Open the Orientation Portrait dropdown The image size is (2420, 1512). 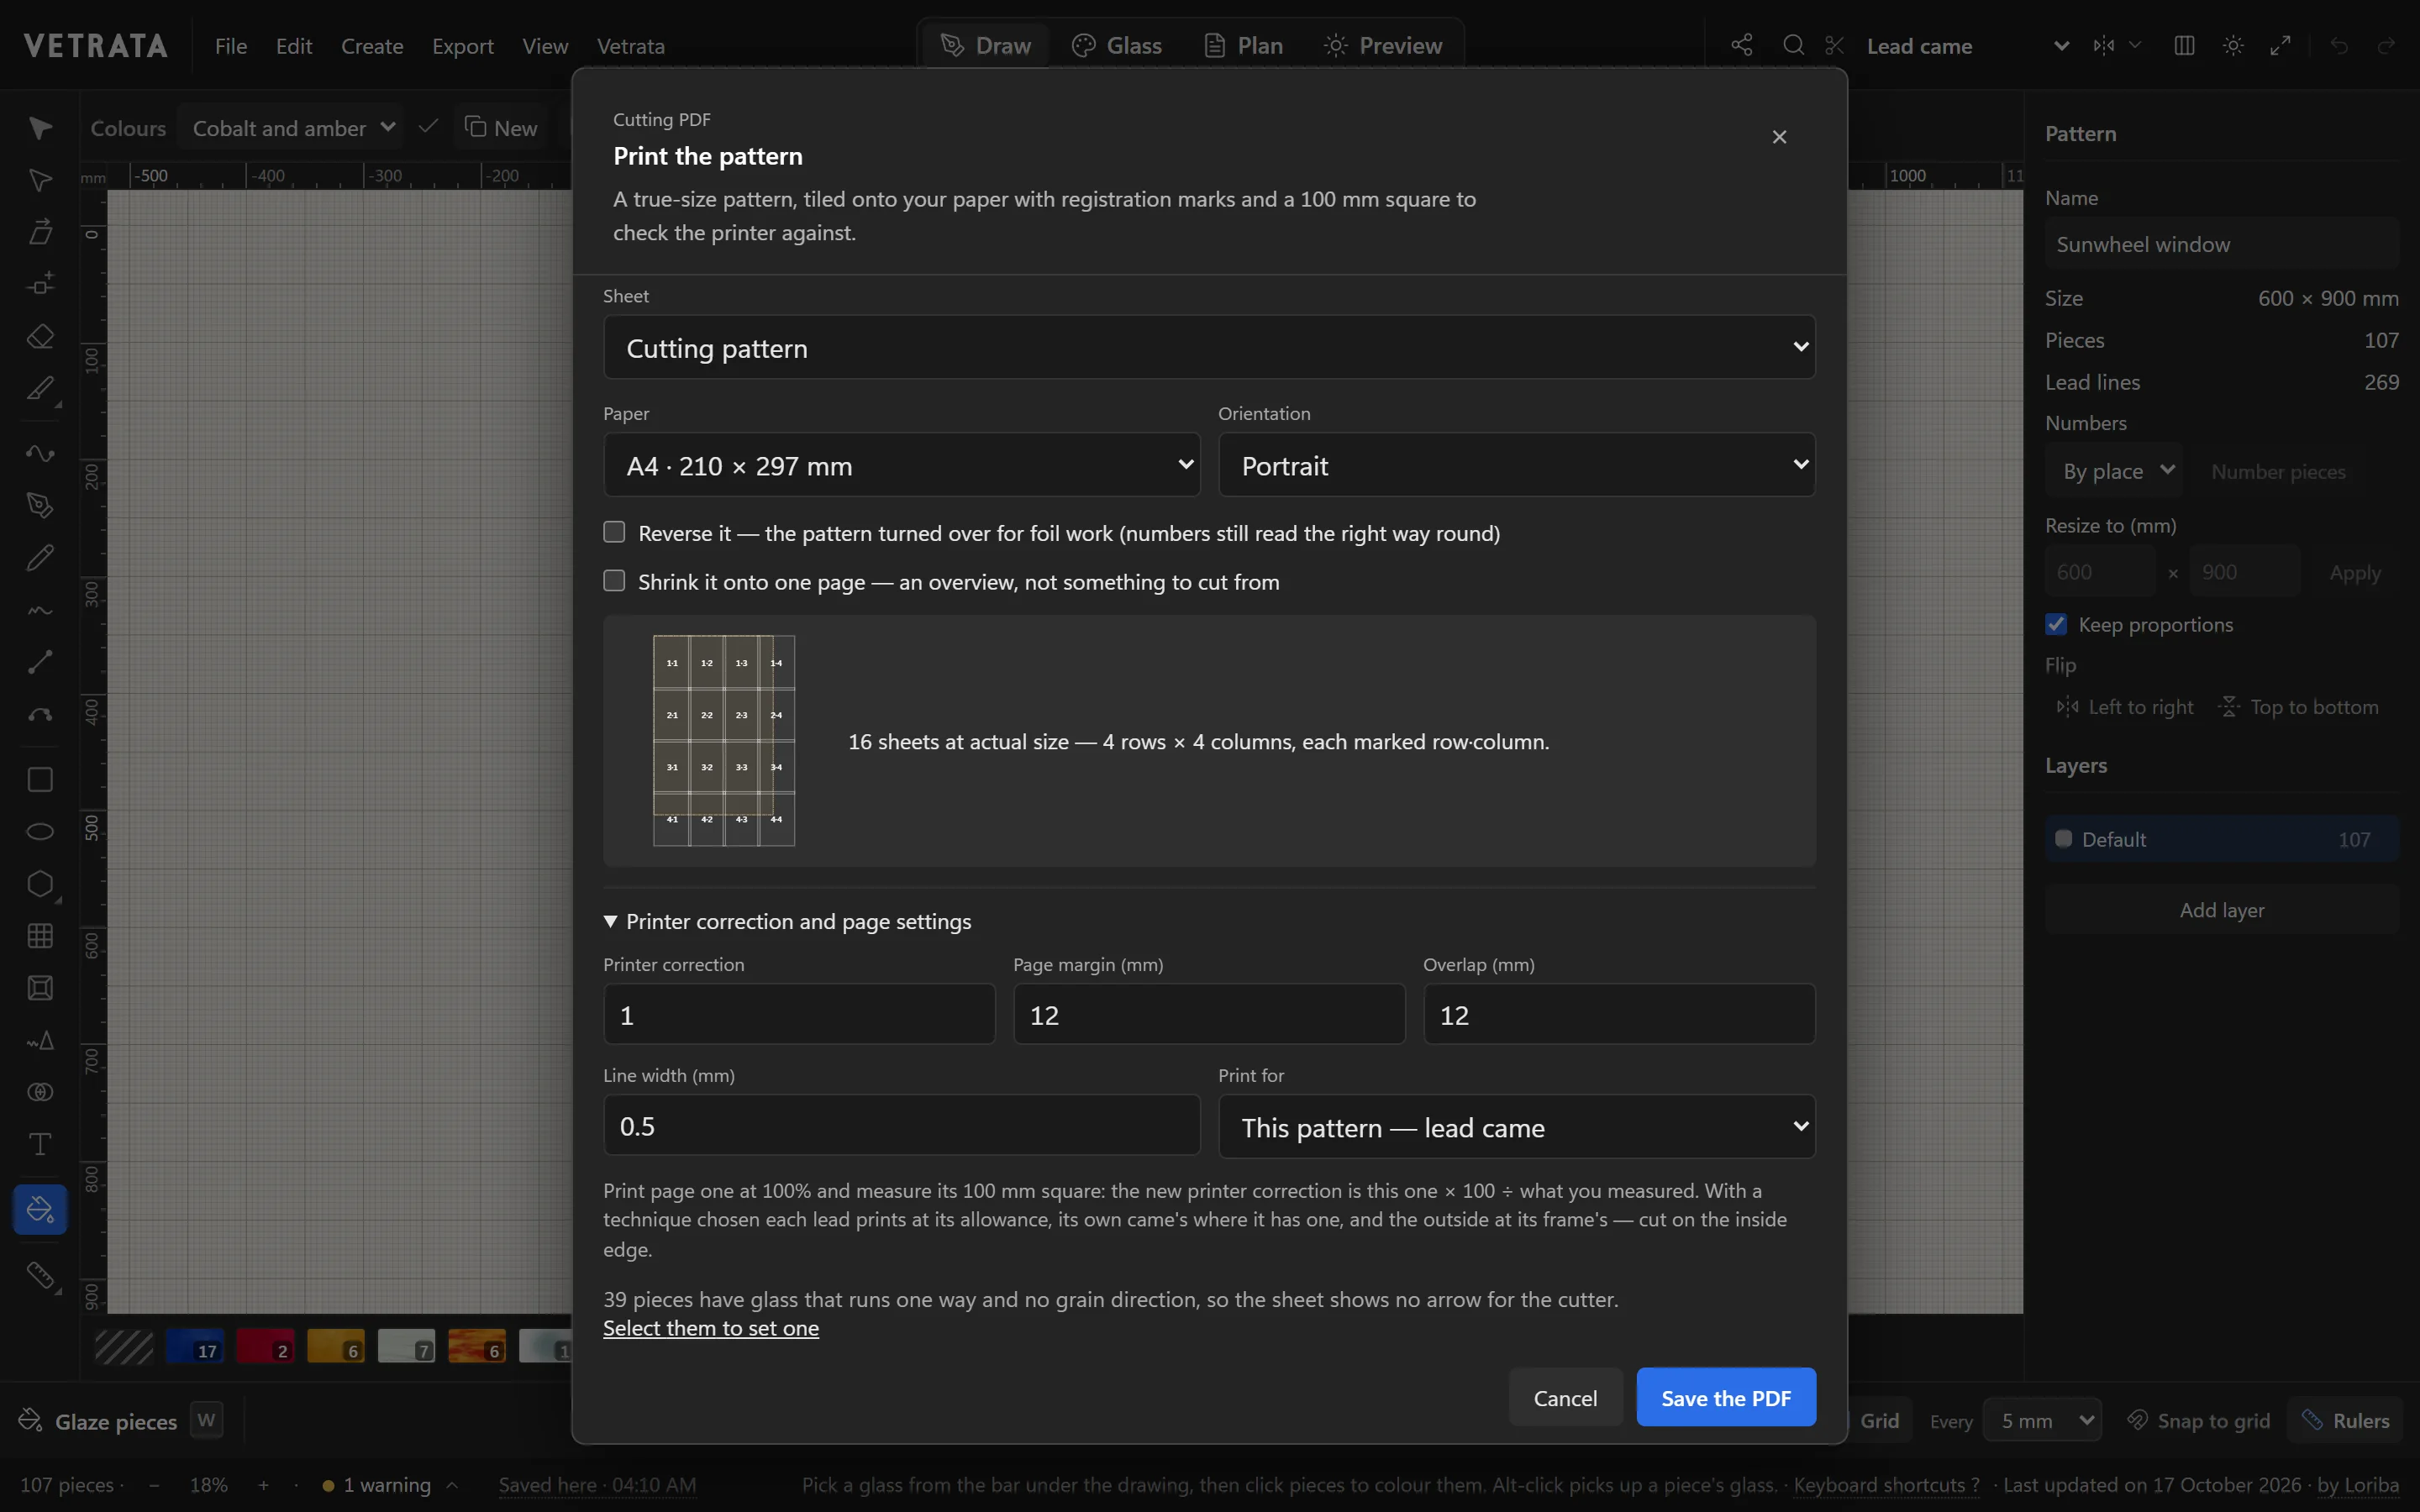pos(1516,465)
